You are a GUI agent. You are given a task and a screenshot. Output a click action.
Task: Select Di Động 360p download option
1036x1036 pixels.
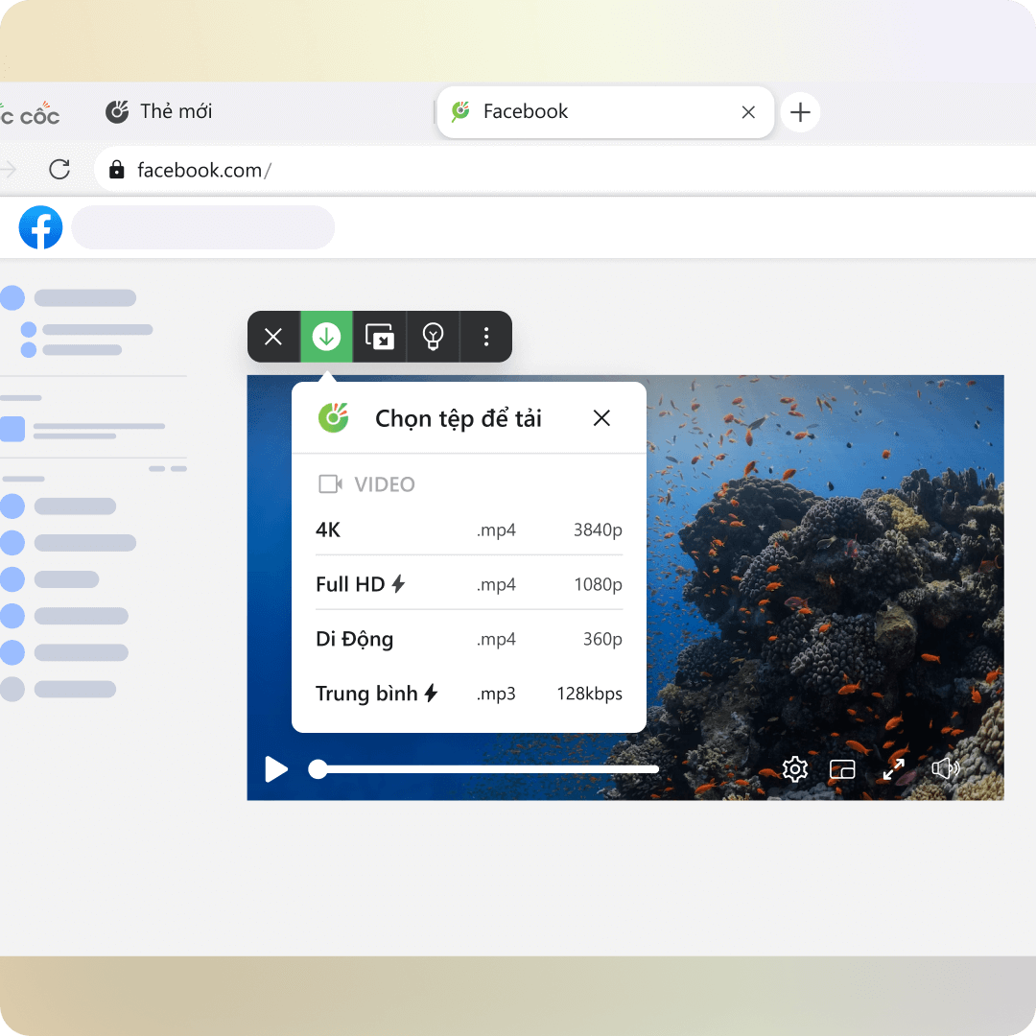(x=468, y=639)
